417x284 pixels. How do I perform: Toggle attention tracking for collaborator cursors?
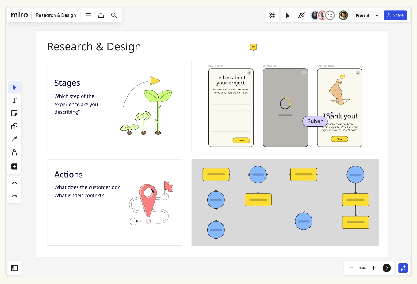(288, 15)
